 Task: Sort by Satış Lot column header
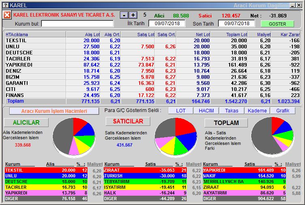[x=138, y=35]
